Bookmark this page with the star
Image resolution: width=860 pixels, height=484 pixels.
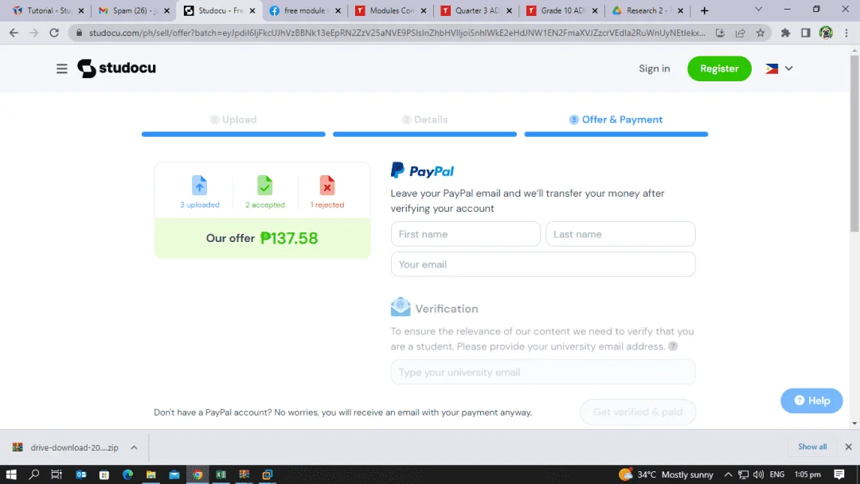(x=760, y=33)
